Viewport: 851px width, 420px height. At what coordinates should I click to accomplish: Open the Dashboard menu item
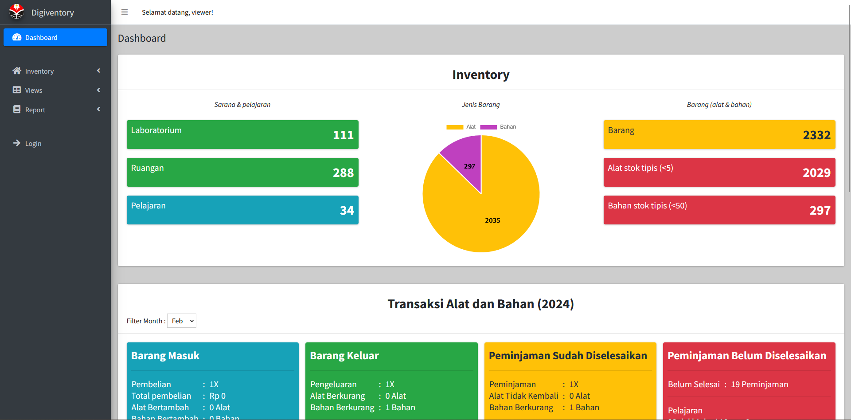(x=55, y=37)
